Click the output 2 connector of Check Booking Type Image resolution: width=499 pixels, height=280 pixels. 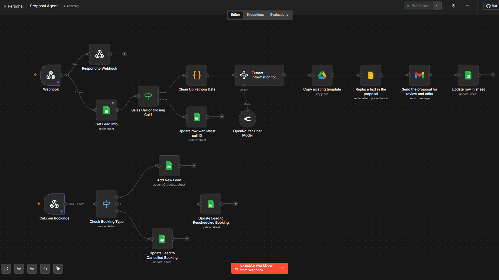click(117, 211)
